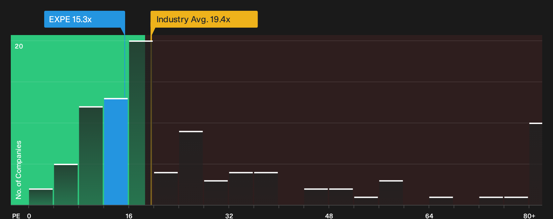
Task: Click the PE axis label 32
Action: pyautogui.click(x=229, y=216)
